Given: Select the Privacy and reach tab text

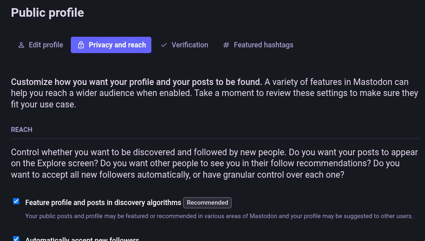Looking at the screenshot, I should point(117,45).
